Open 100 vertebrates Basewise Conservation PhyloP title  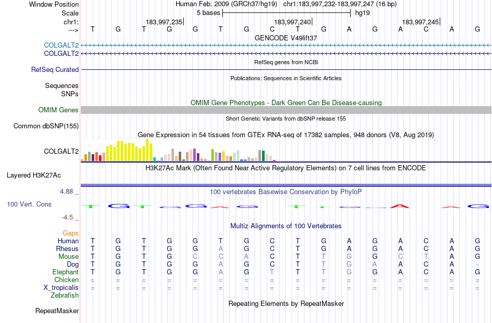click(x=286, y=192)
